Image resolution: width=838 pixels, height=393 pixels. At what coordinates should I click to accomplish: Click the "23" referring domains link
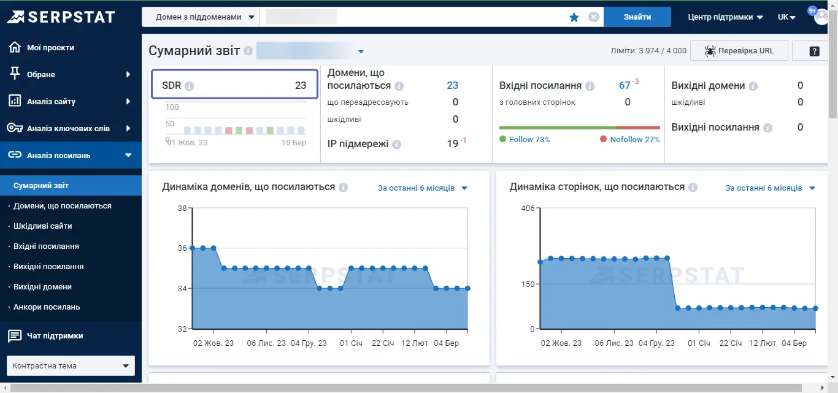[453, 85]
